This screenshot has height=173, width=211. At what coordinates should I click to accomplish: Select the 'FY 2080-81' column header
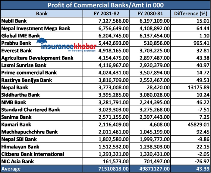150,14
